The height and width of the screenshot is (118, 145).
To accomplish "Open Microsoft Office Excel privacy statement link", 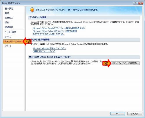I will click(59, 28).
